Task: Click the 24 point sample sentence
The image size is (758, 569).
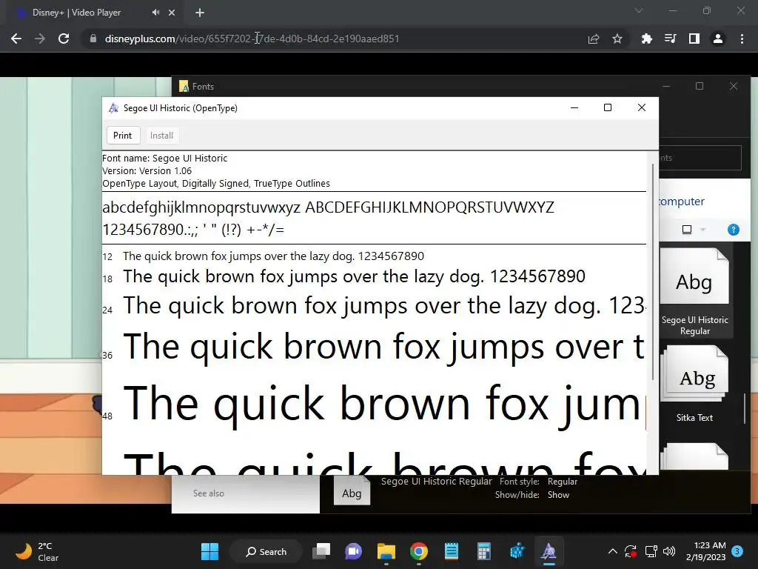Action: coord(384,306)
